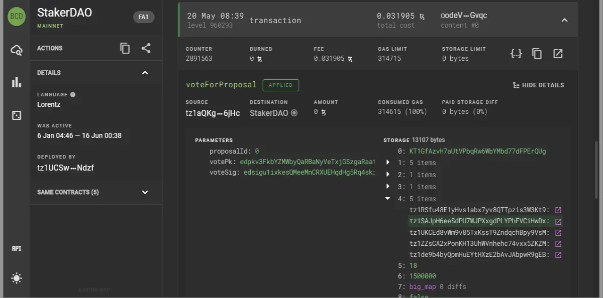Open the random dice icon
Screen dimensions: 603x298
tap(17, 115)
